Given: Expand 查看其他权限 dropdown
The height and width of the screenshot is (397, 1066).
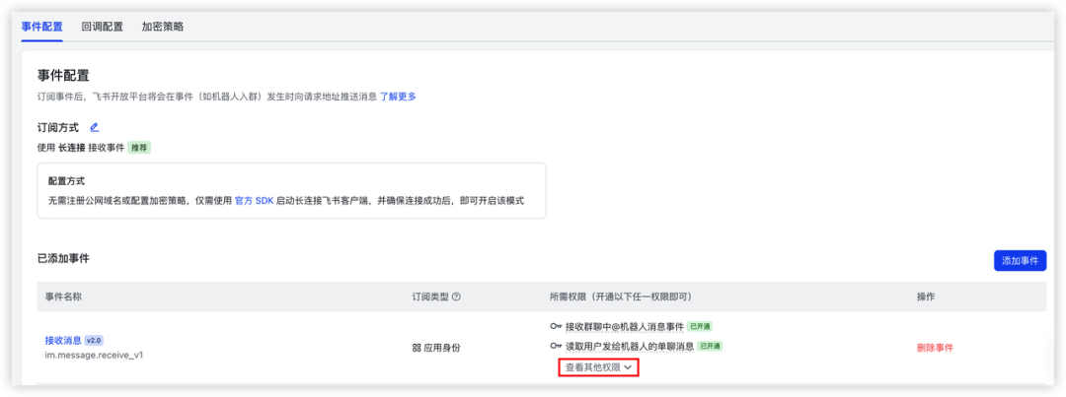Looking at the screenshot, I should coord(599,367).
